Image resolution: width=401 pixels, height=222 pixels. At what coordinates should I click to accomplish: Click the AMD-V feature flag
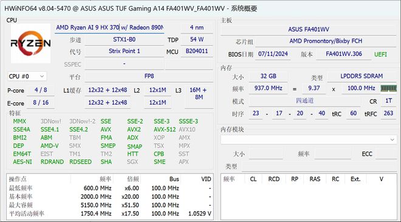[x=50, y=146]
